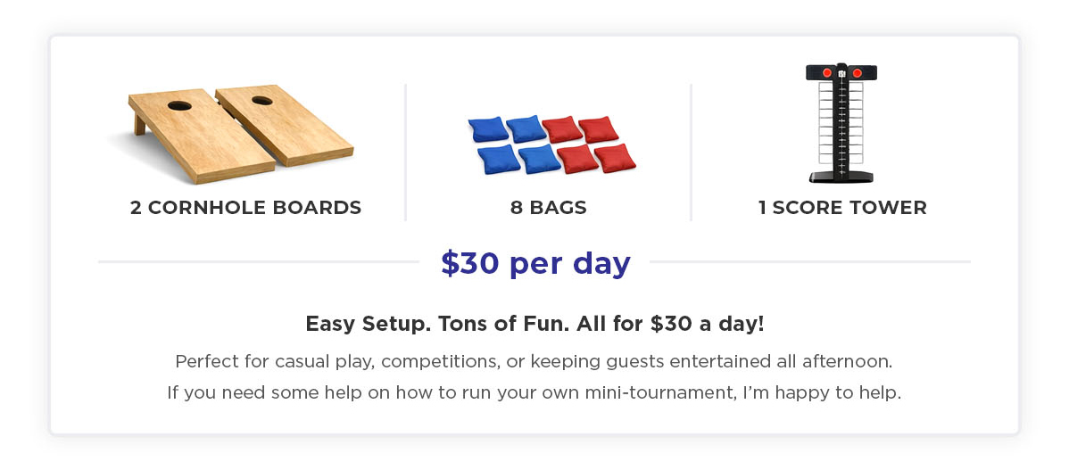Click the hole in the right cornhole board
The width and height of the screenshot is (1069, 470).
pyautogui.click(x=262, y=98)
